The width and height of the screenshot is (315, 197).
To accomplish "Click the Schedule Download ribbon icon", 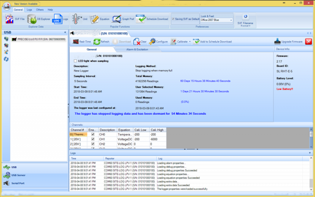I will pyautogui.click(x=141, y=19).
